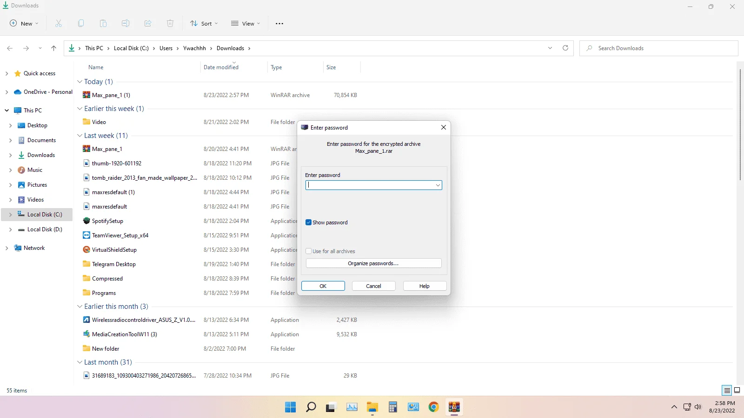Open the View dropdown

[246, 24]
